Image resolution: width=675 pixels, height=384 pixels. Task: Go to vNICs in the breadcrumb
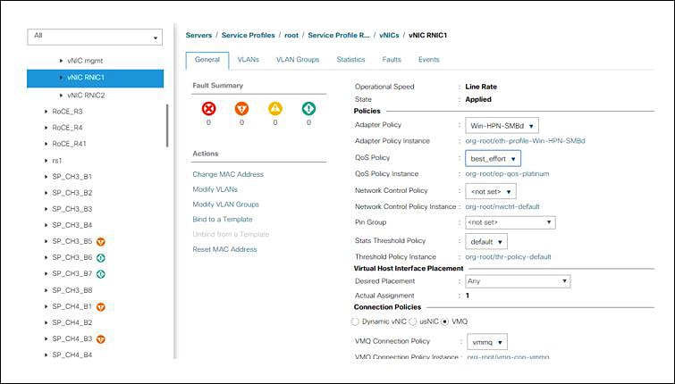[x=389, y=35]
